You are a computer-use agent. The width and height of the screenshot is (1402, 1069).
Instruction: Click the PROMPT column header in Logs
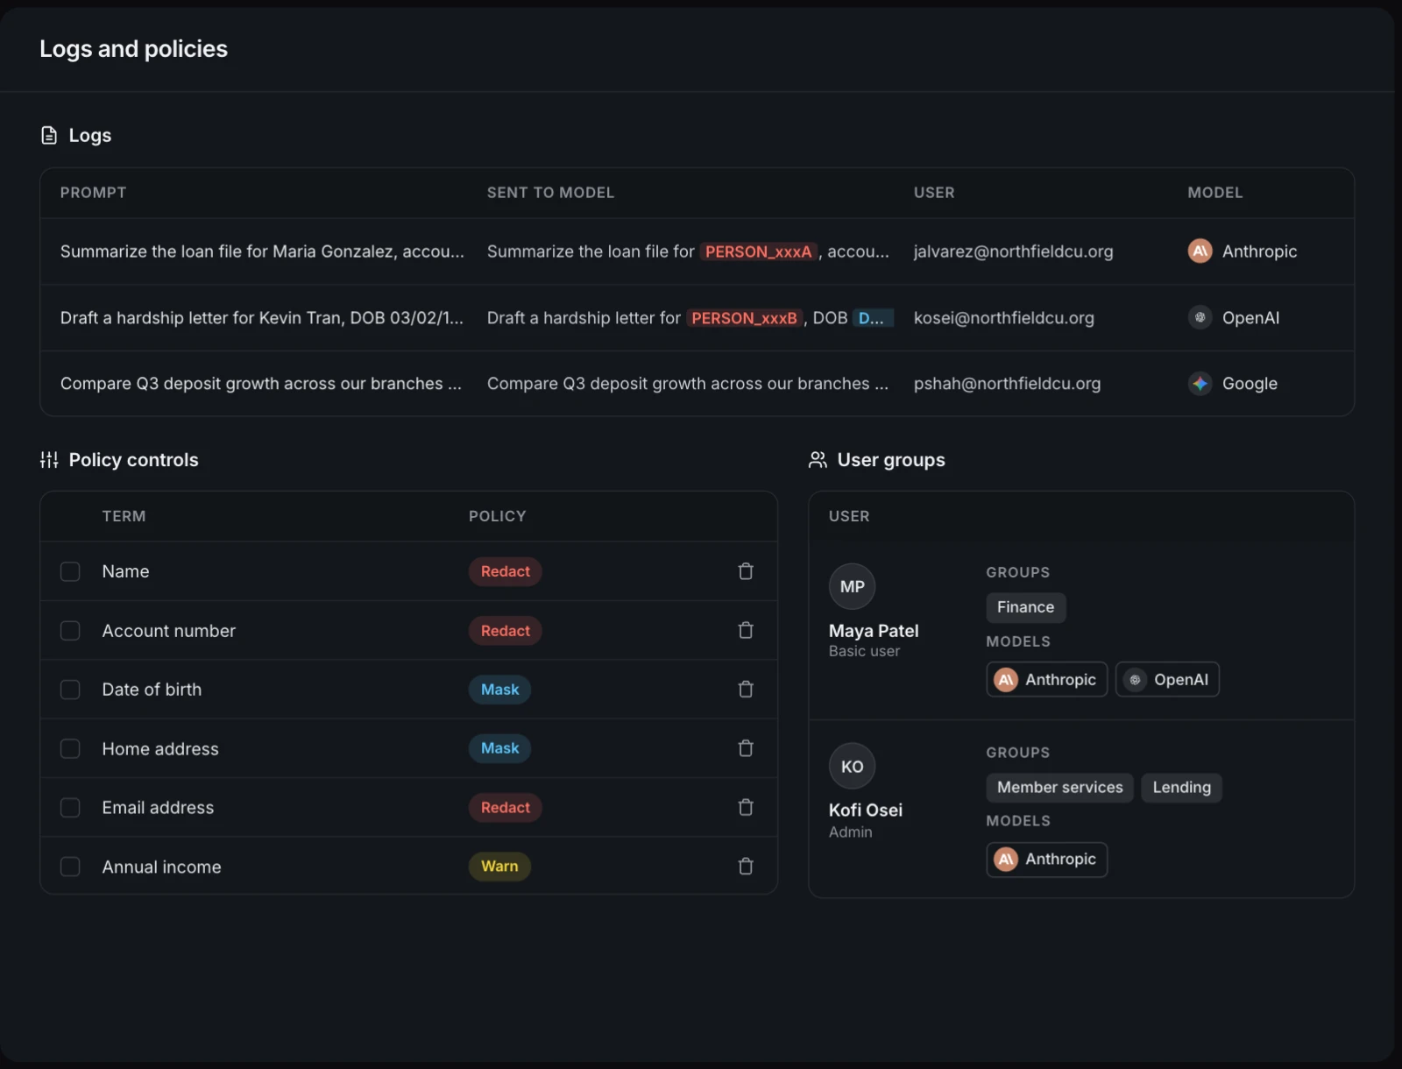93,193
